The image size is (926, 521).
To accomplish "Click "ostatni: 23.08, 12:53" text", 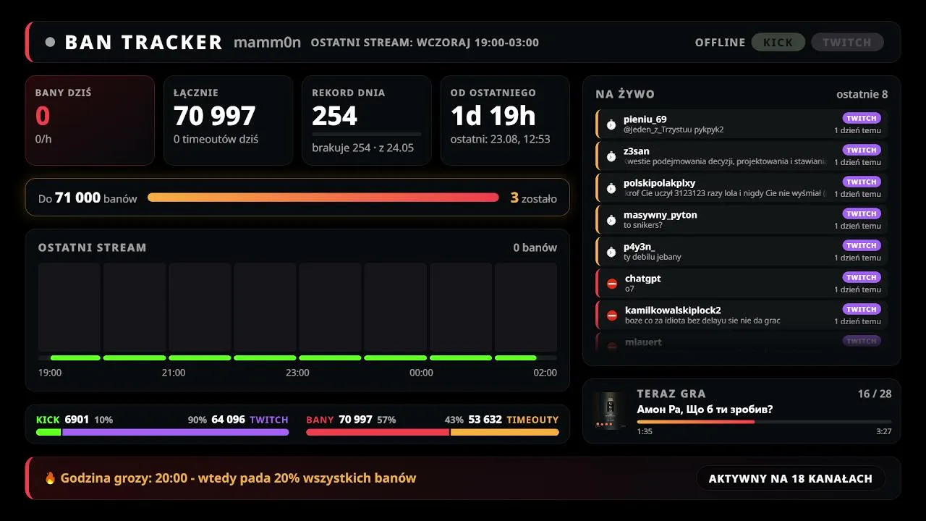I will click(x=500, y=139).
